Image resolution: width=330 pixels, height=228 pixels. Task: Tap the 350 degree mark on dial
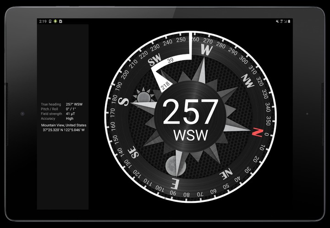268,120
